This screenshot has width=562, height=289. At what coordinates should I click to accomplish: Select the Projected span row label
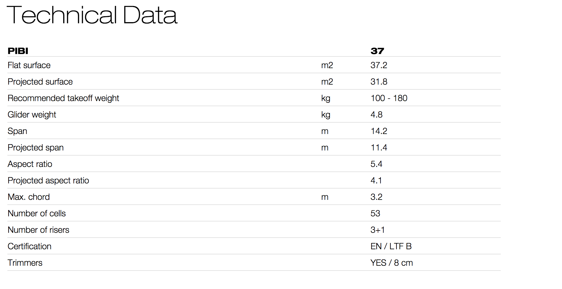pyautogui.click(x=35, y=148)
